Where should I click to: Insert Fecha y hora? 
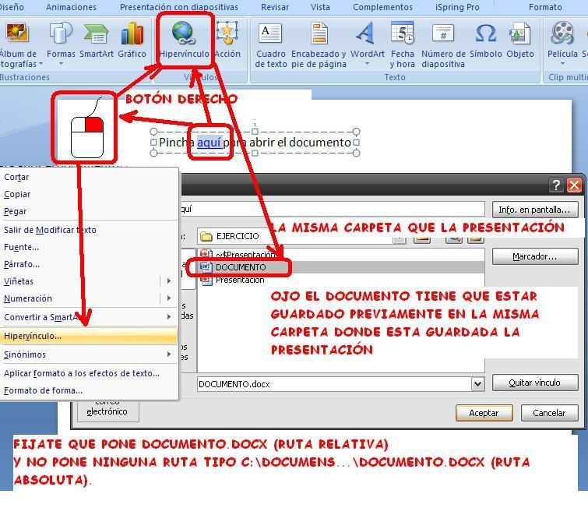click(x=403, y=45)
